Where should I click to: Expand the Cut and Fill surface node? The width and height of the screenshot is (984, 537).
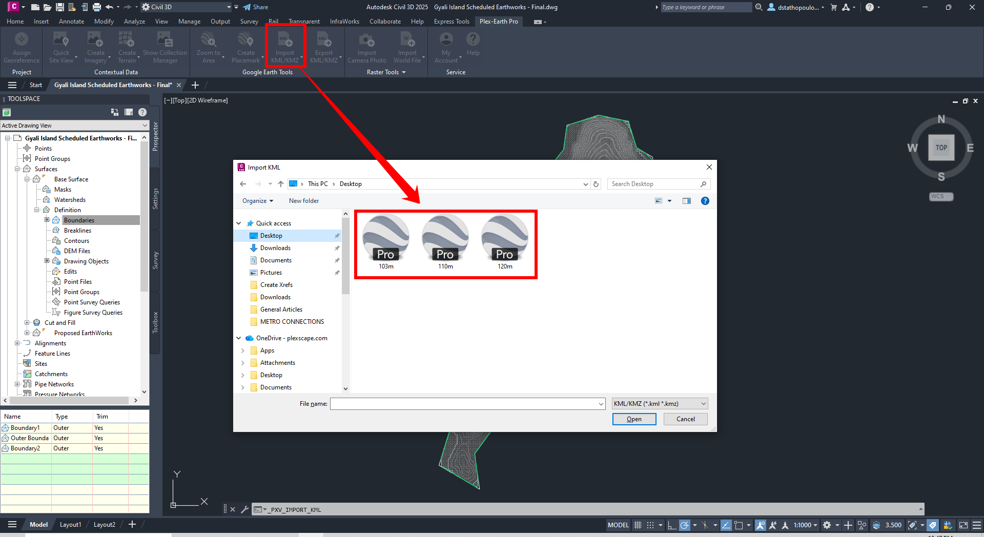(x=27, y=323)
